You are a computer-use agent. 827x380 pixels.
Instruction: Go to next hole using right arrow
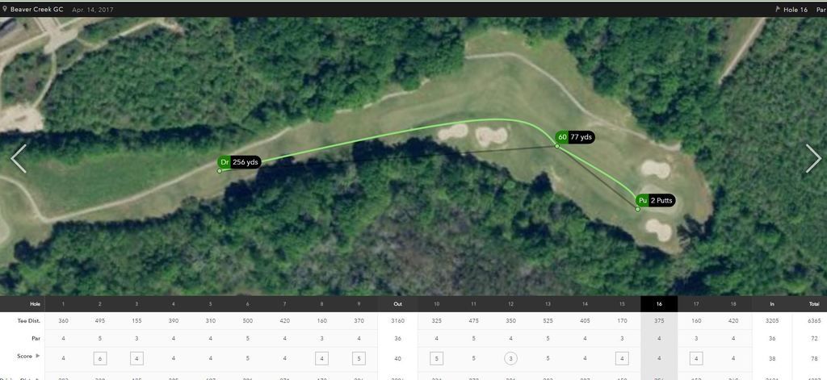pos(812,158)
